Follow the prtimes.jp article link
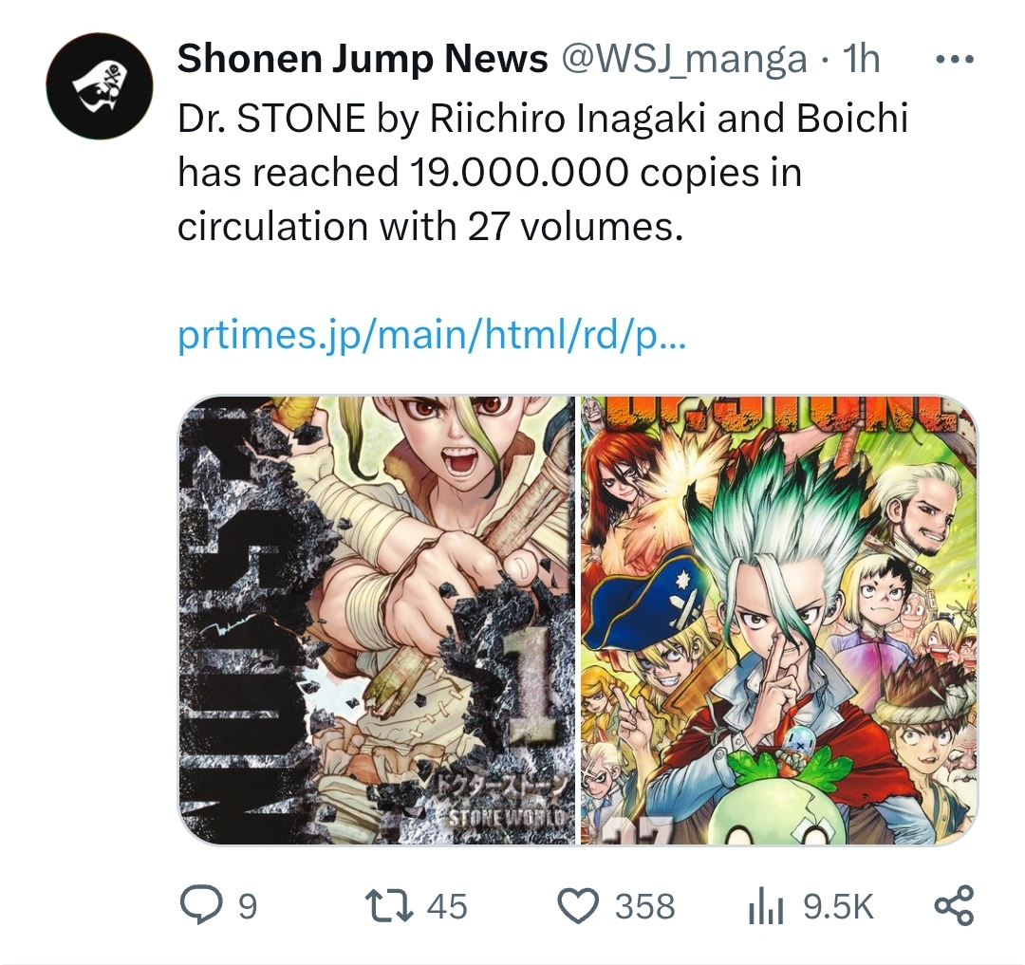Screen dimensions: 1025x965 (432, 335)
